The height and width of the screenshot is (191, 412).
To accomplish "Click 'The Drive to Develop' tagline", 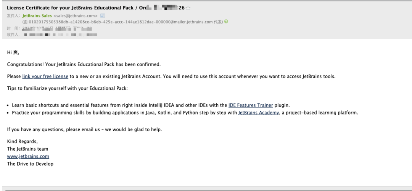I will (30, 164).
